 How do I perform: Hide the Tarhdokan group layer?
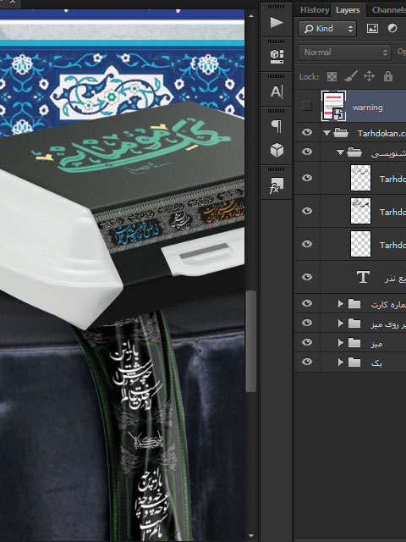coord(307,132)
